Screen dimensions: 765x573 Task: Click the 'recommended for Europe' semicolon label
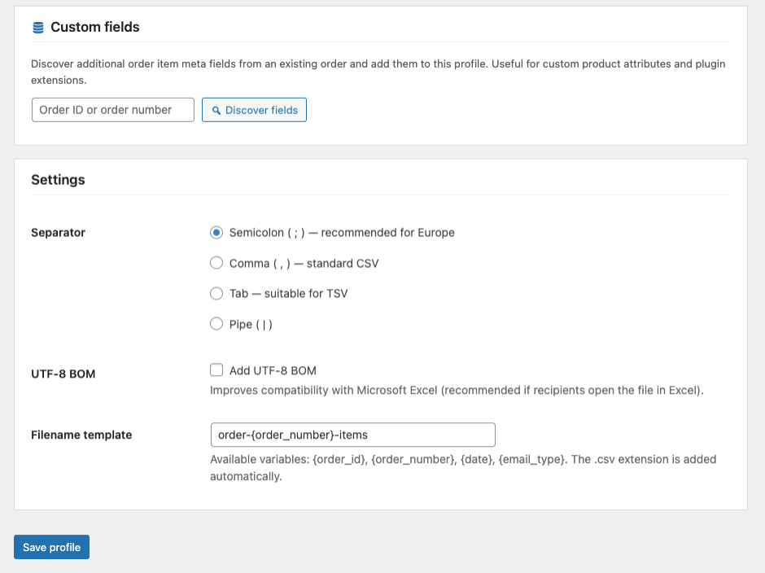pyautogui.click(x=342, y=233)
